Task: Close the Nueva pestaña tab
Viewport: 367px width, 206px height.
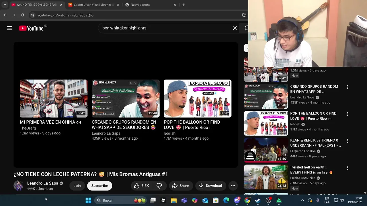Action: click(175, 5)
